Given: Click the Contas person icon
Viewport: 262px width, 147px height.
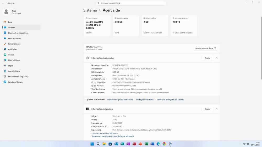Looking at the screenshot, I should coord(5,55).
